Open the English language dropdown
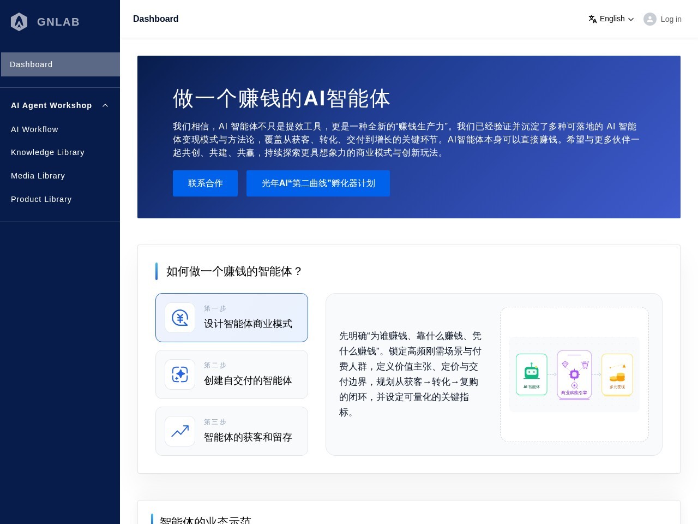 [611, 19]
